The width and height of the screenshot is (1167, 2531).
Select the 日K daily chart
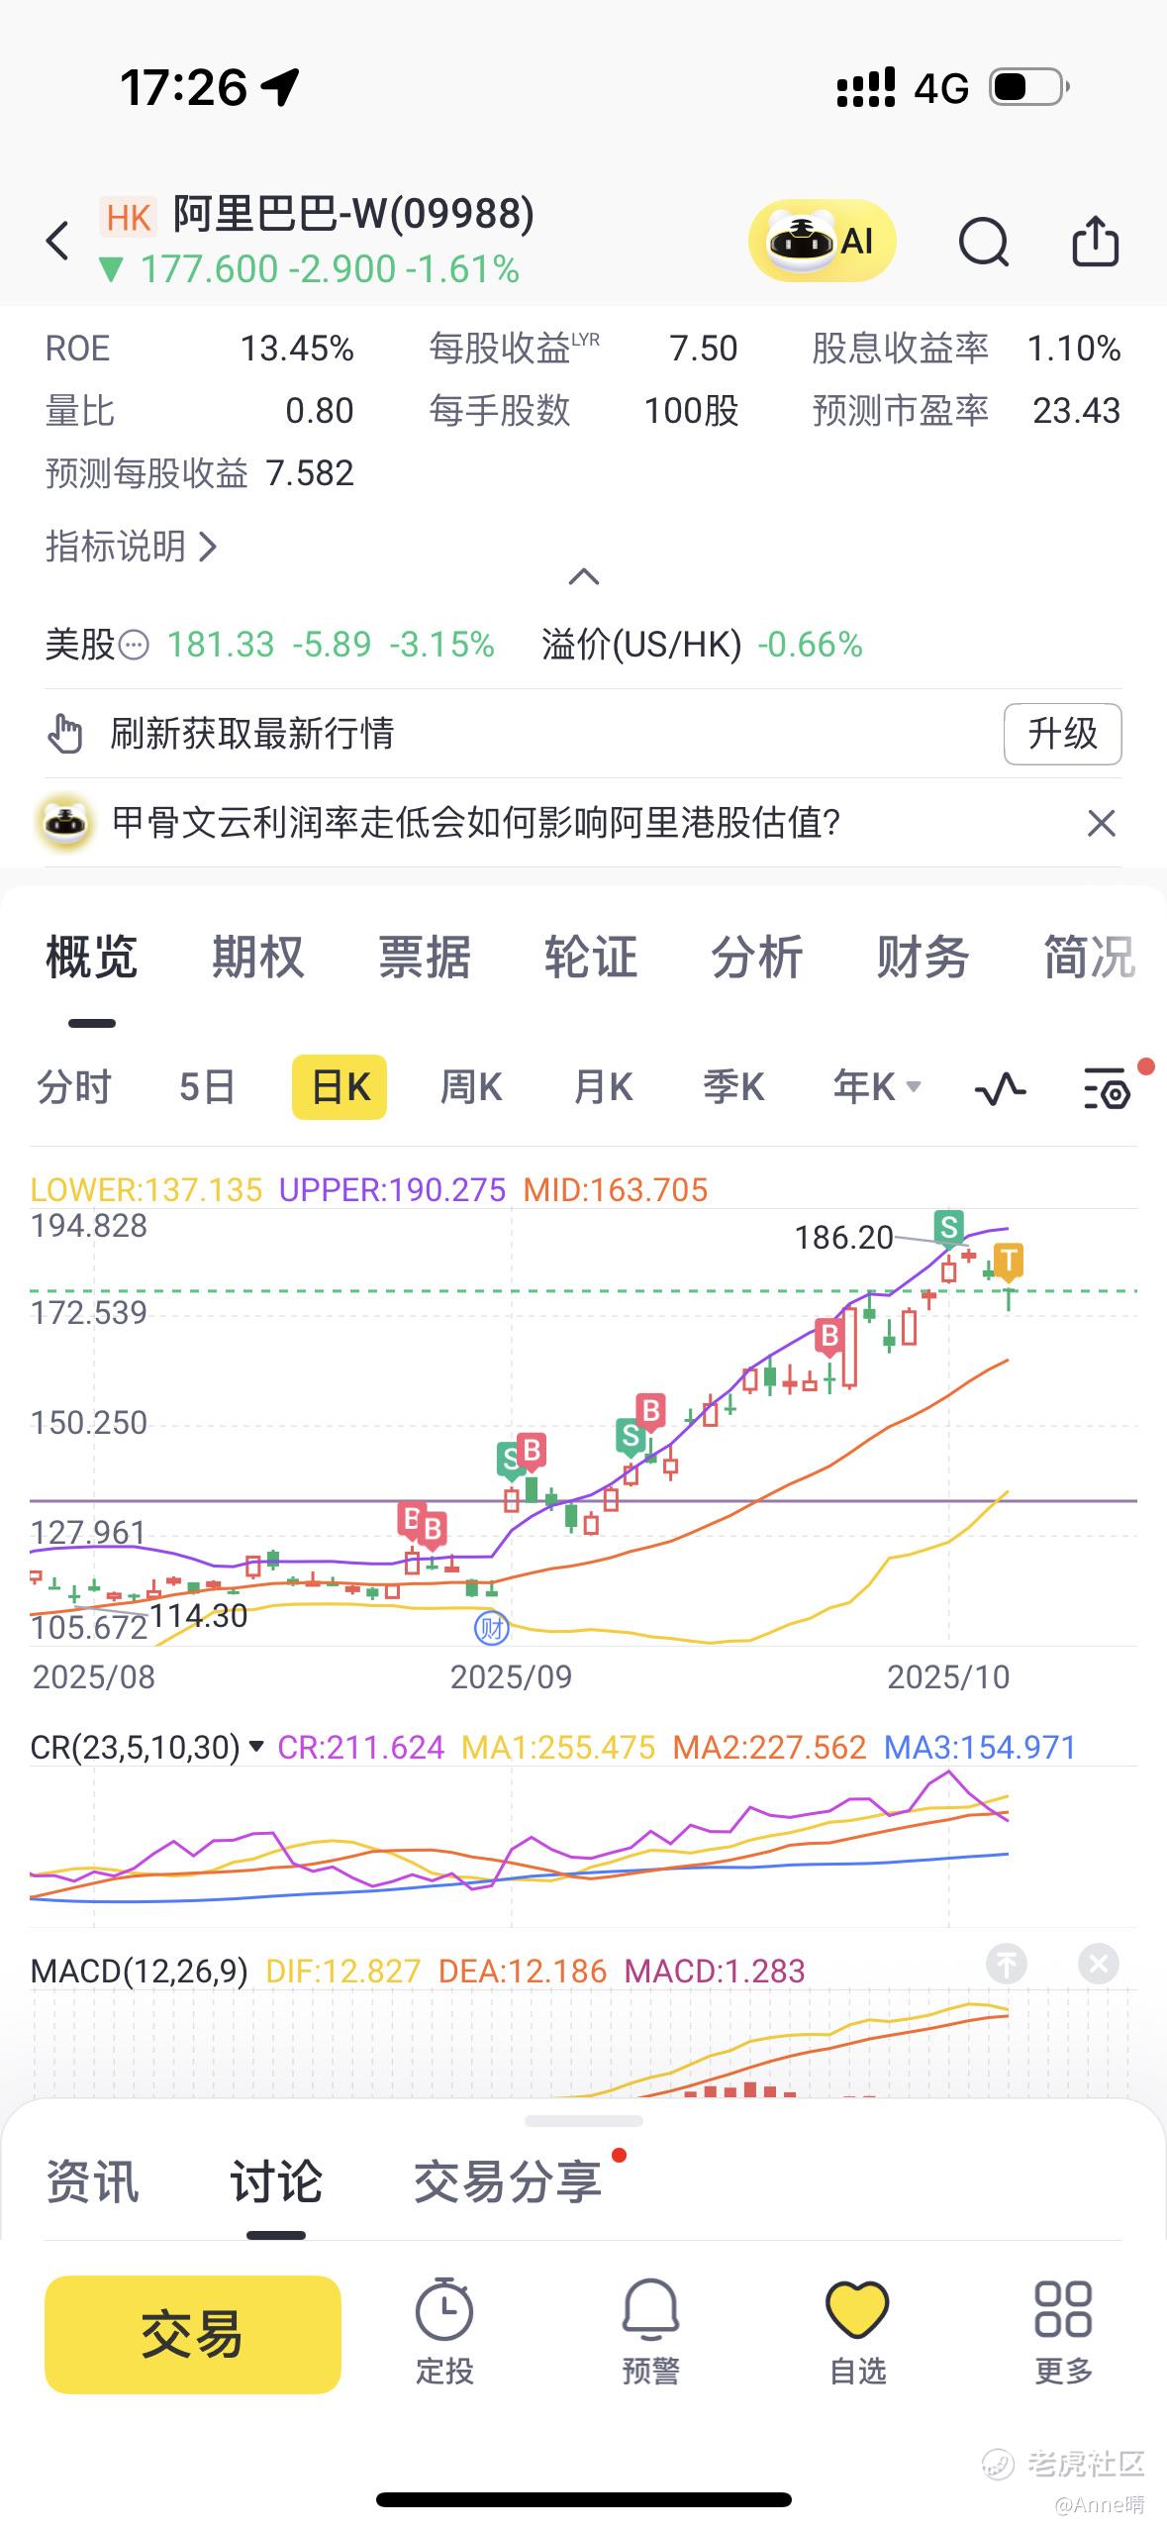pos(340,1087)
